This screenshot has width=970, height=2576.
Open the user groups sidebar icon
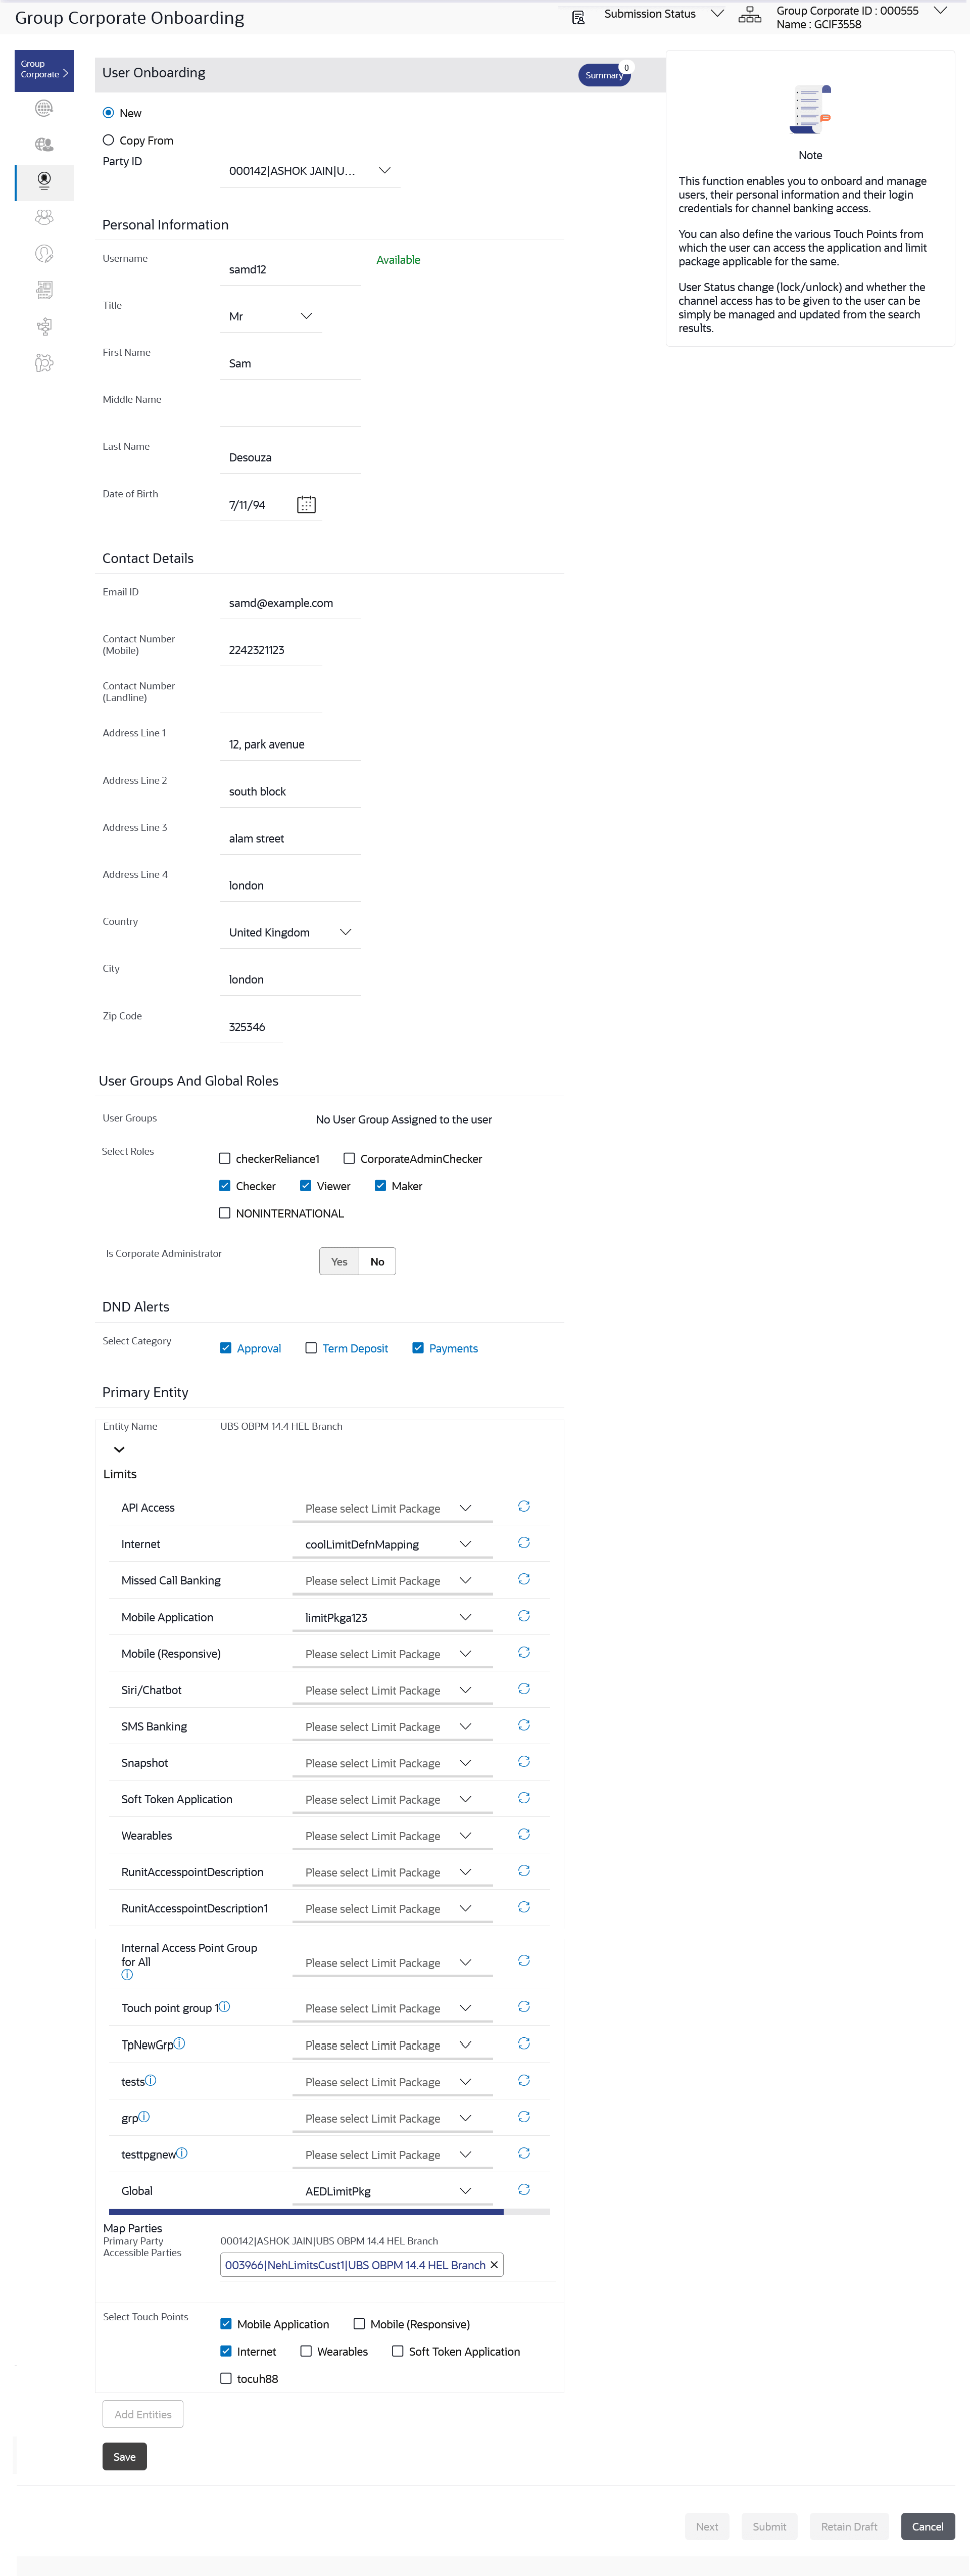point(44,217)
